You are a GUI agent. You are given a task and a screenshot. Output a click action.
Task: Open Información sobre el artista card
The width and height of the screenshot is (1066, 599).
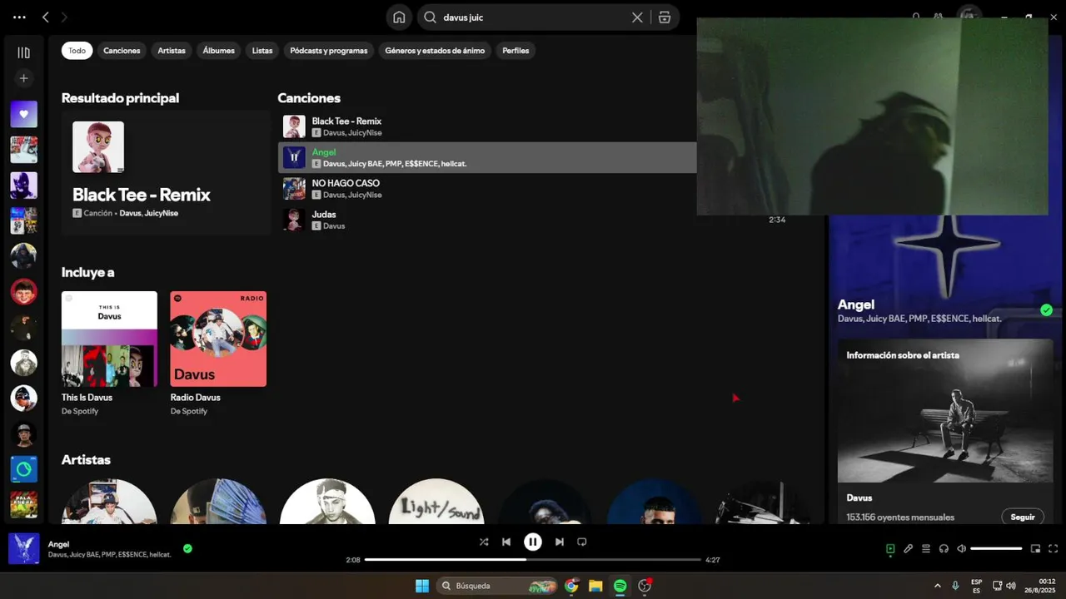click(945, 431)
